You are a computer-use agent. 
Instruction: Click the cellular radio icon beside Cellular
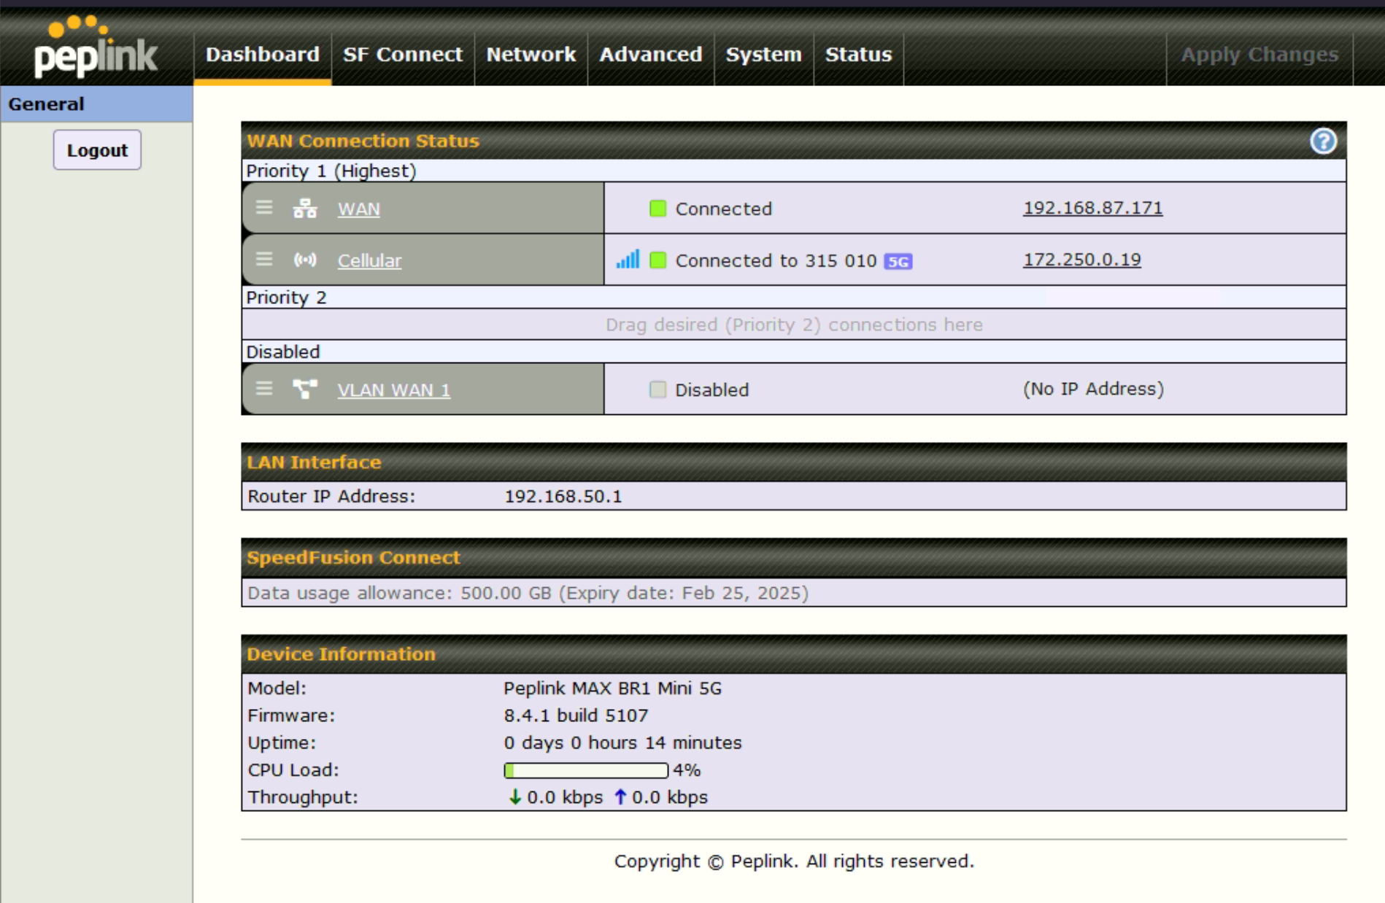pyautogui.click(x=305, y=260)
